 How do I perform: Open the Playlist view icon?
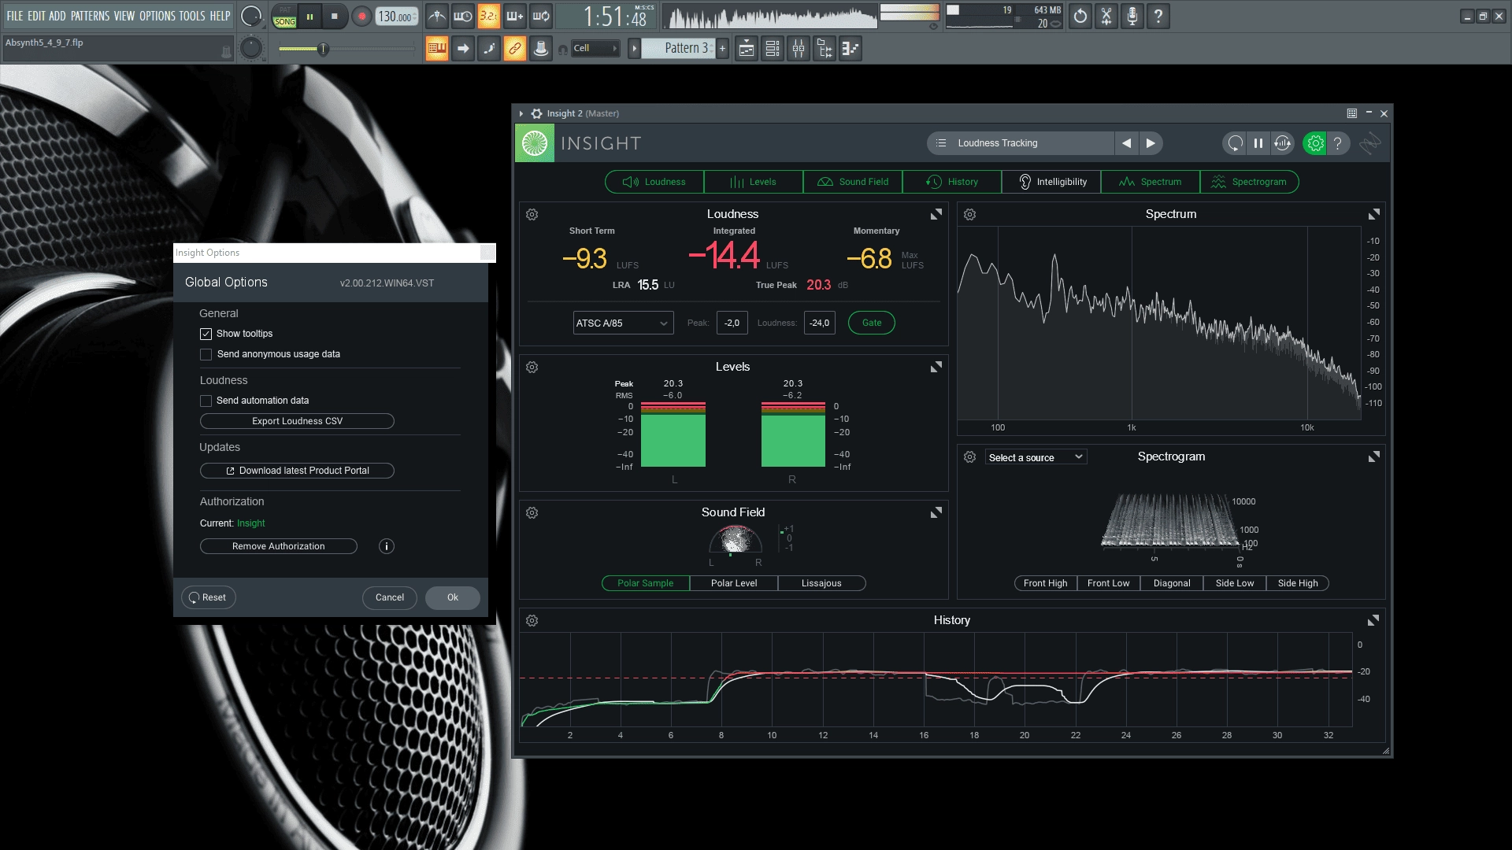(x=747, y=49)
